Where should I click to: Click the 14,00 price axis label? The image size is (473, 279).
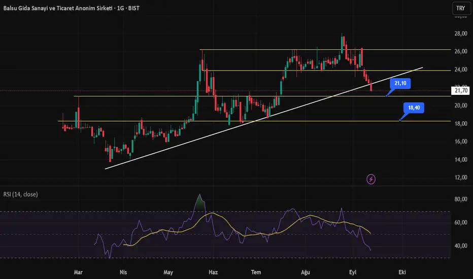coord(461,159)
